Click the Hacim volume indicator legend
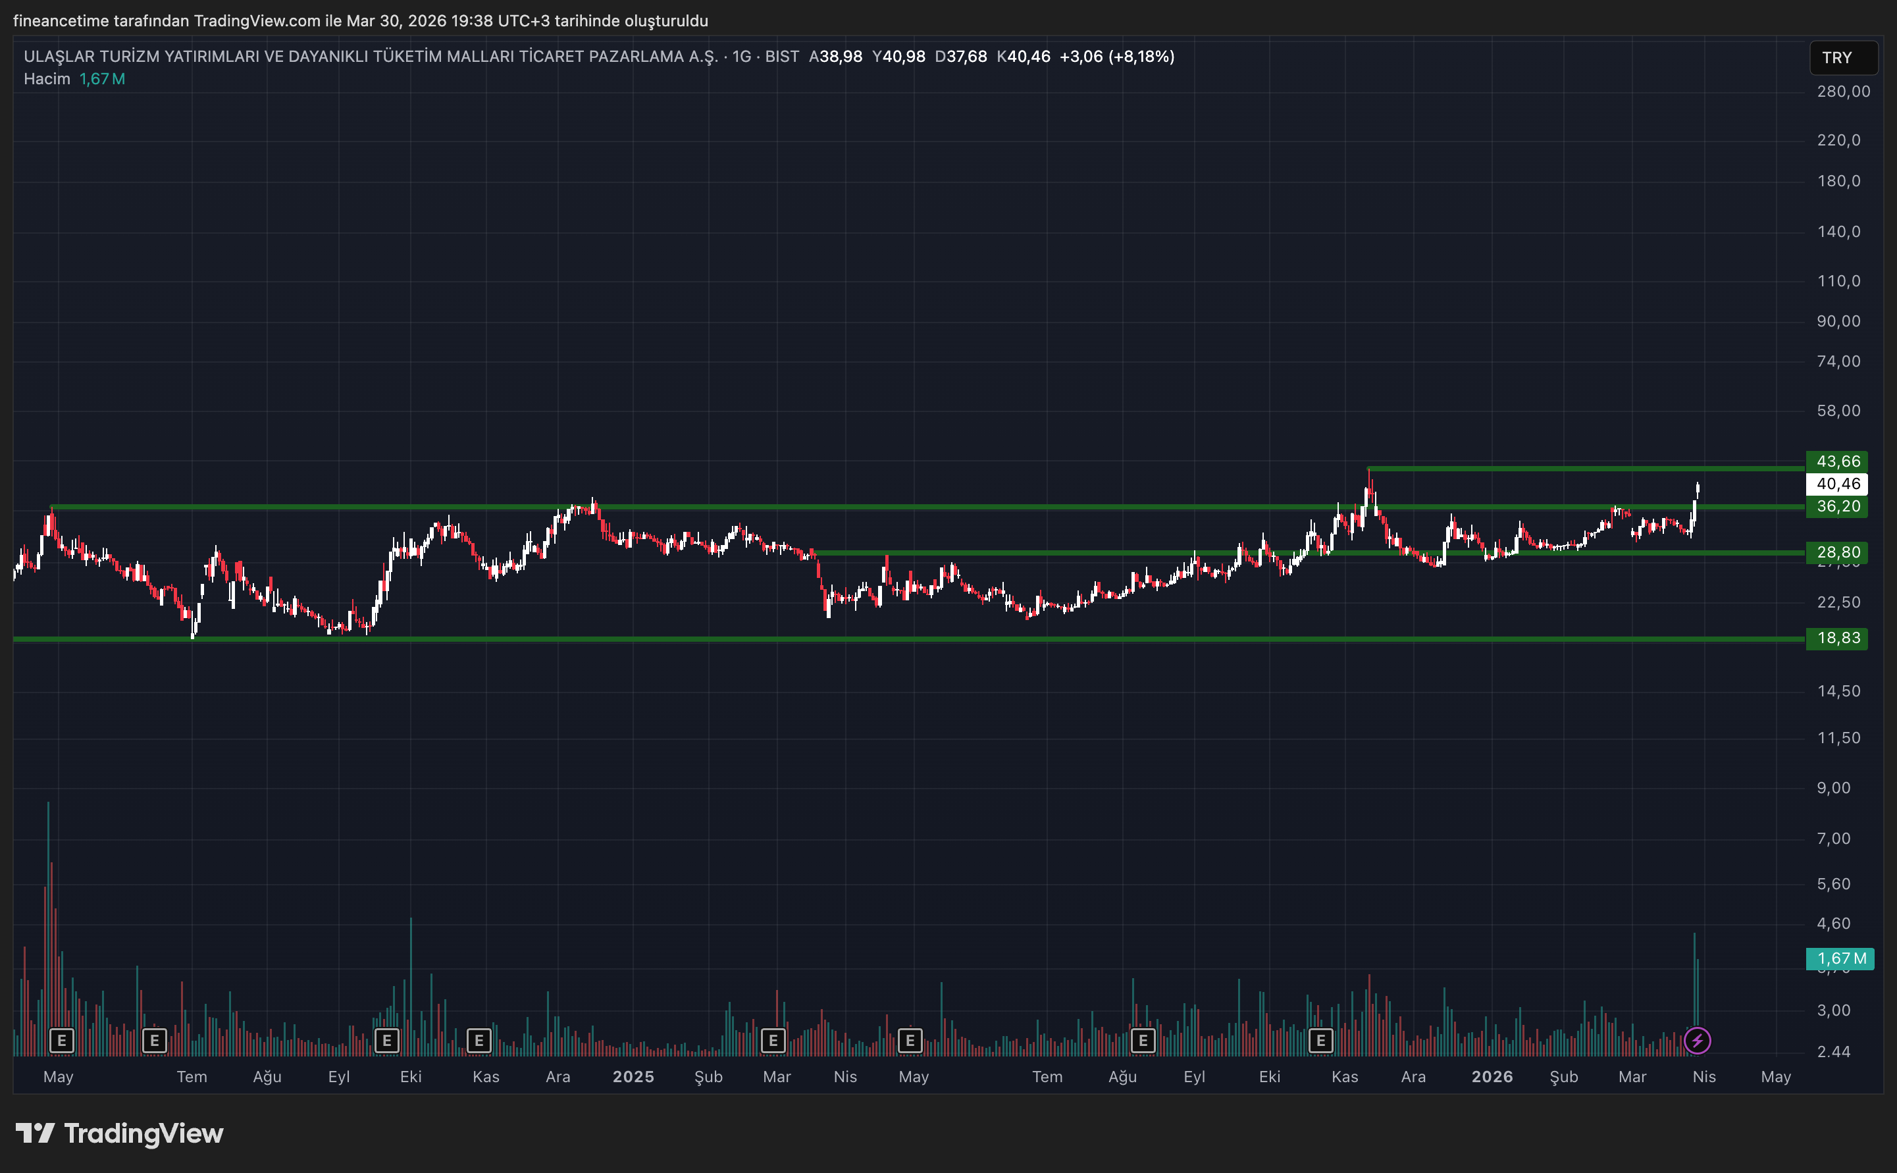The width and height of the screenshot is (1897, 1173). (x=47, y=79)
